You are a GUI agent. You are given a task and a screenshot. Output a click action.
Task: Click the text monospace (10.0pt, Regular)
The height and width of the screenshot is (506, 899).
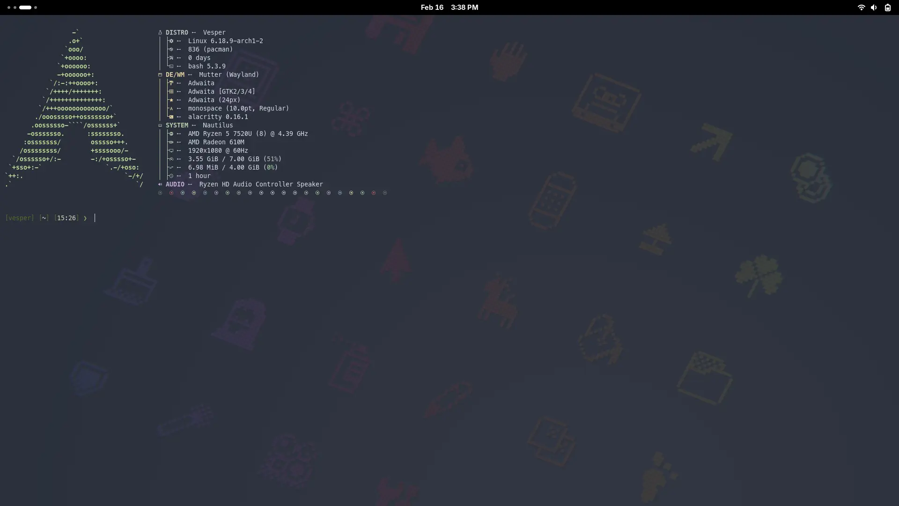pyautogui.click(x=239, y=109)
